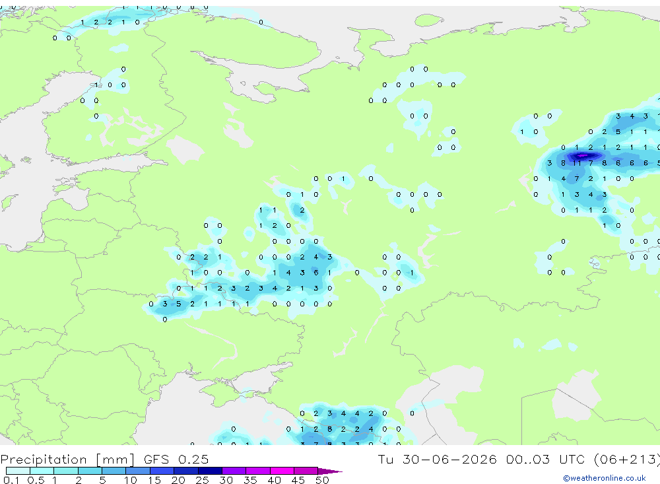Click the '0.5' legend scale label
This screenshot has width=660, height=484.
[36, 480]
